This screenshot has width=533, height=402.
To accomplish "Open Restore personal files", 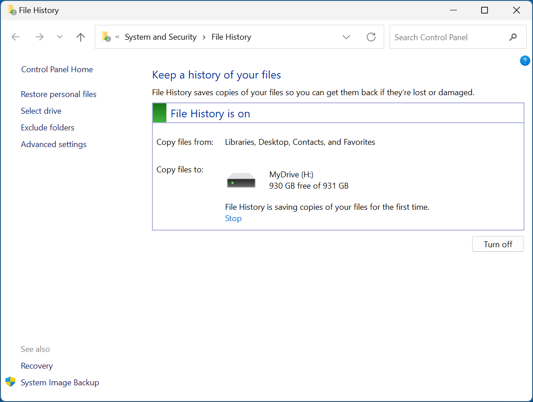I will [x=58, y=94].
